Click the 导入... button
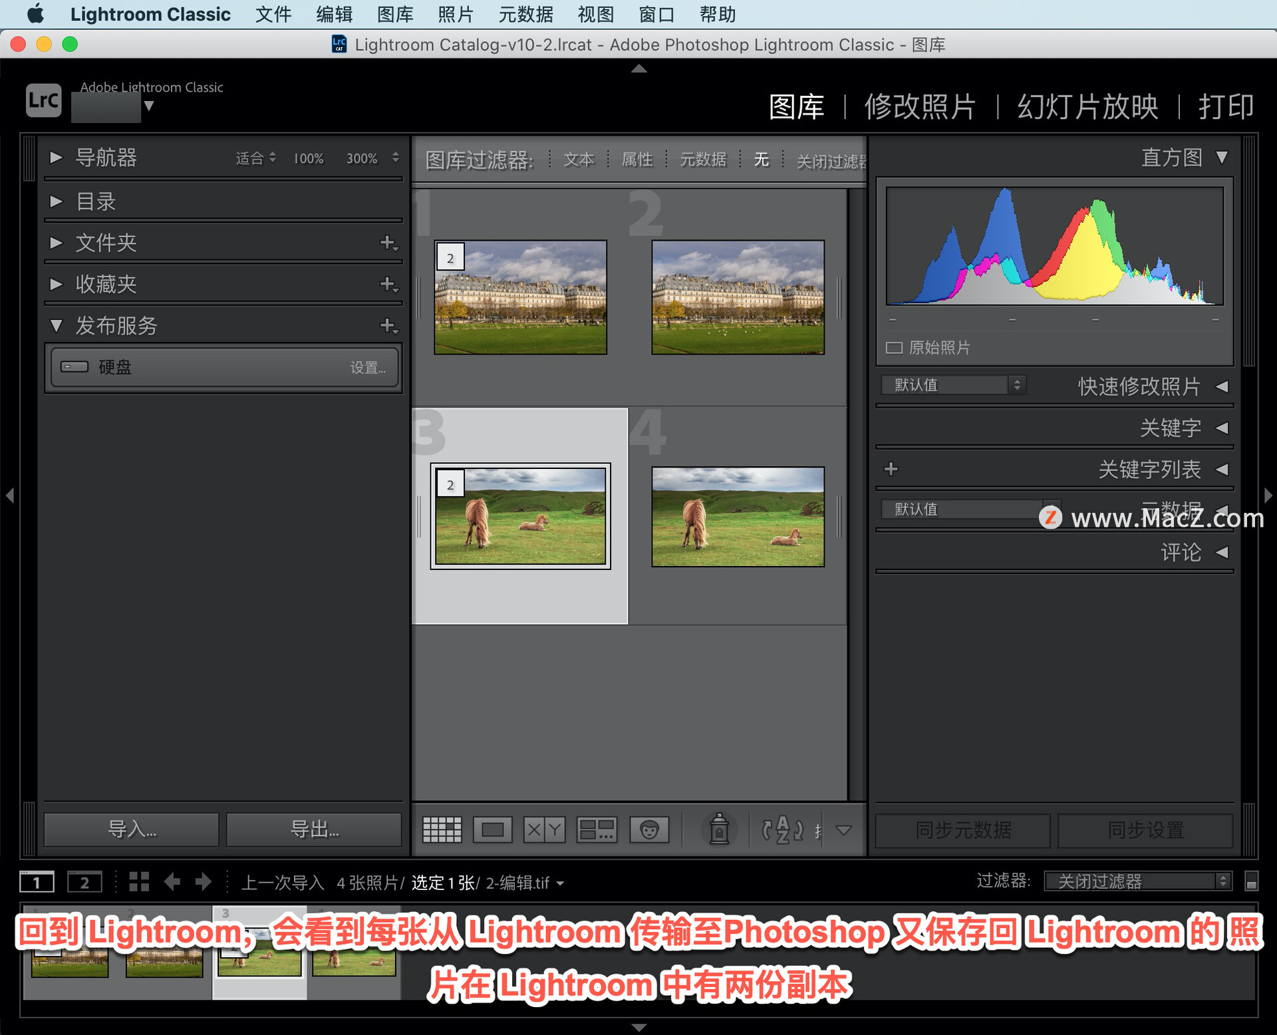Screen dimensions: 1277x1035 click(132, 829)
